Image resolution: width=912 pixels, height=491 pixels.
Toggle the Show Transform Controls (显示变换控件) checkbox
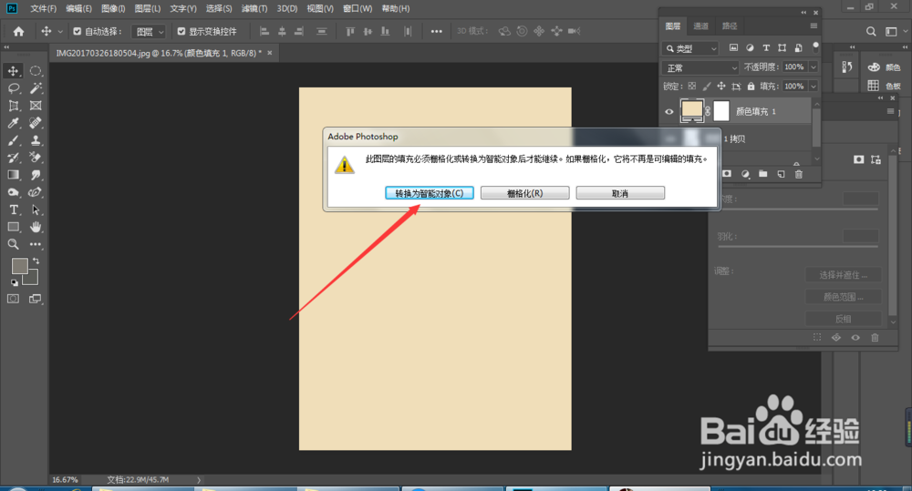181,31
